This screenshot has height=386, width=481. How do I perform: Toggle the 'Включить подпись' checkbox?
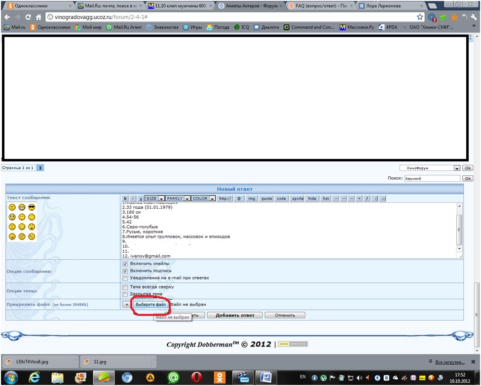tap(125, 271)
